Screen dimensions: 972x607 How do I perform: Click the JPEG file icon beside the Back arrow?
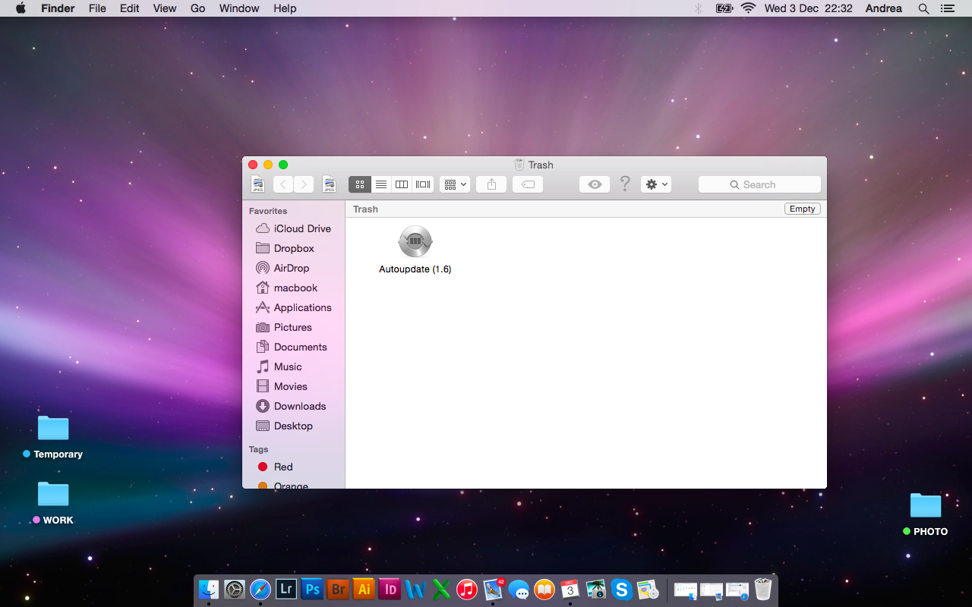pos(258,184)
